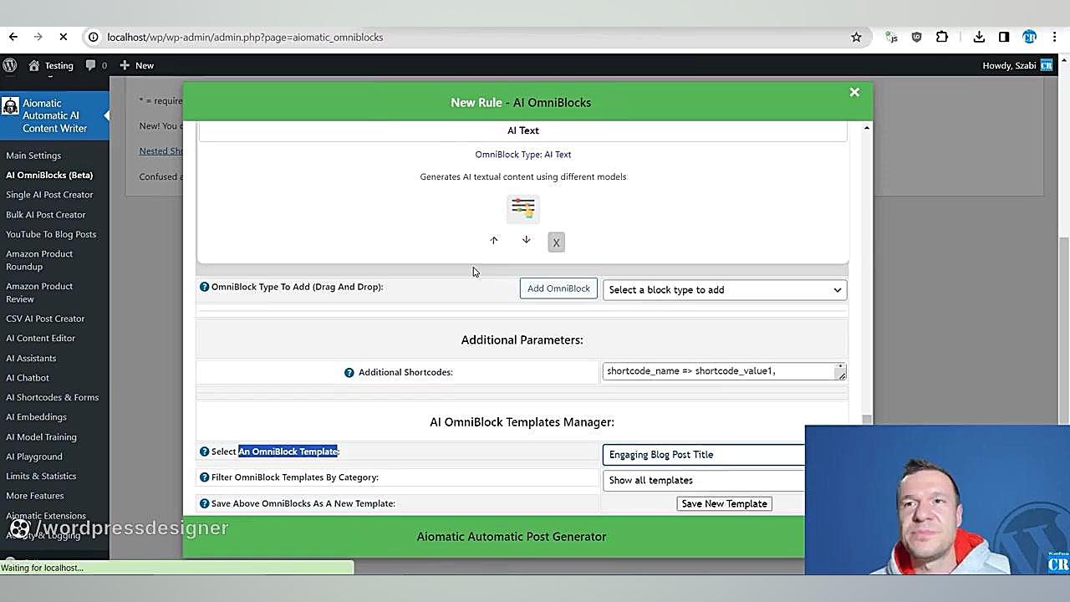Click help icon beside Additional Shortcodes
Image resolution: width=1070 pixels, height=602 pixels.
349,372
